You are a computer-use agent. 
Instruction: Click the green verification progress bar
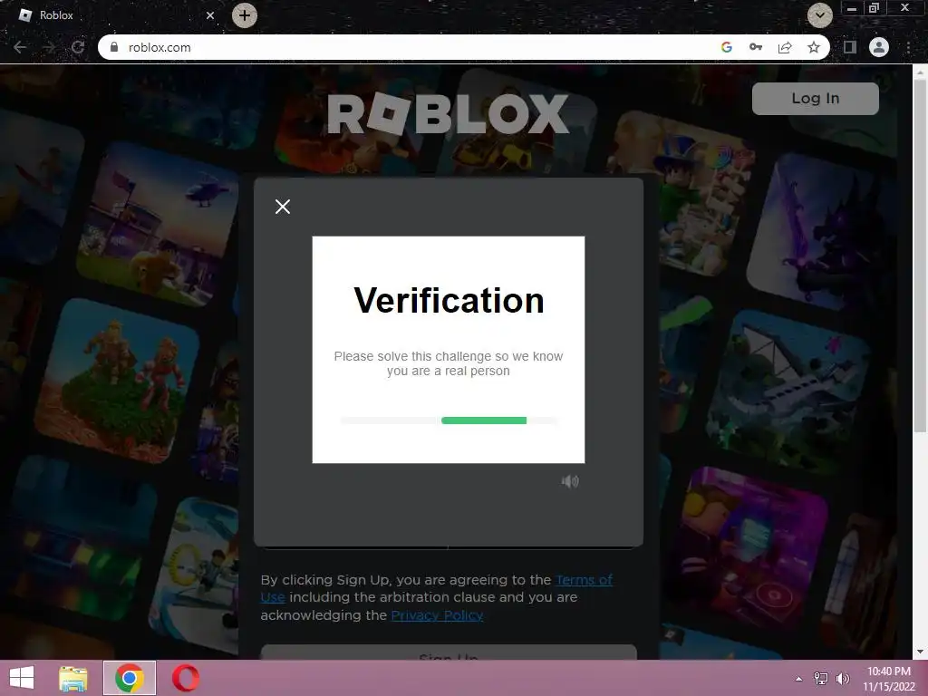(x=484, y=420)
